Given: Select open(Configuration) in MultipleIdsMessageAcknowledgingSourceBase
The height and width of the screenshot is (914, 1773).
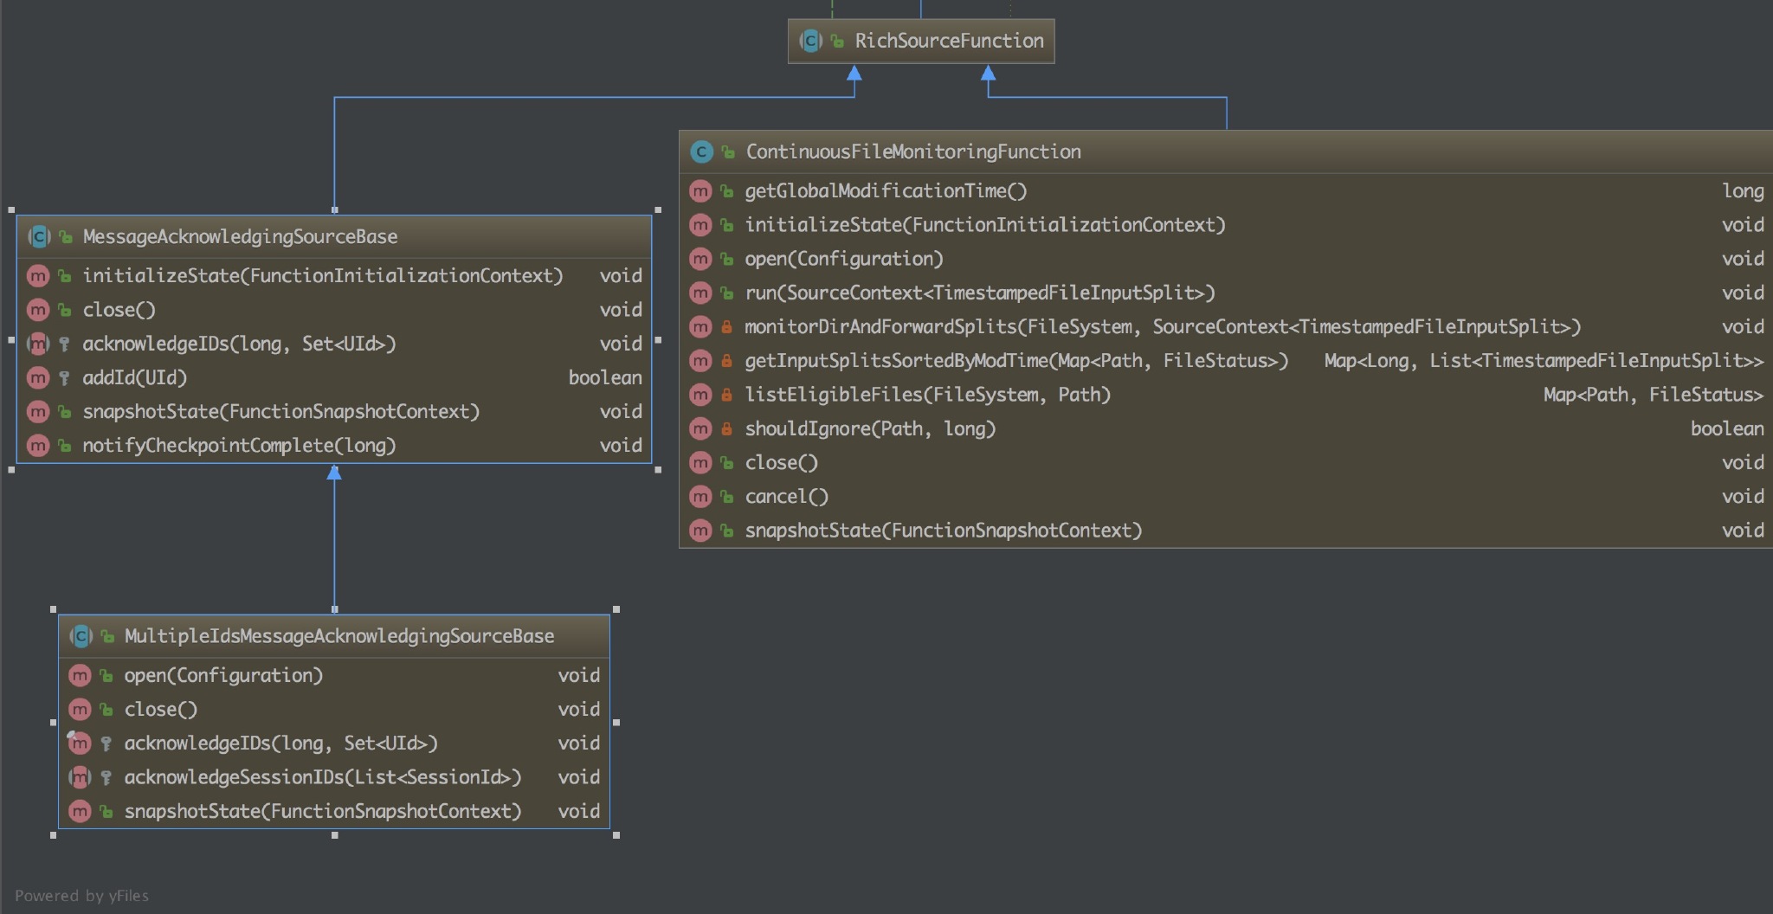Looking at the screenshot, I should point(223,675).
